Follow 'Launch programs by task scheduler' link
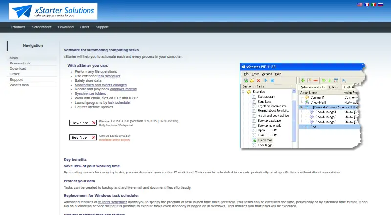Viewport: 391px width, 215px height. pos(119,103)
